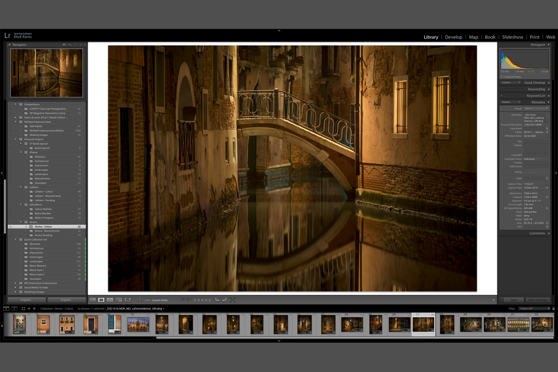Expand the Quick Develop panel
This screenshot has height=372, width=558.
click(x=534, y=82)
